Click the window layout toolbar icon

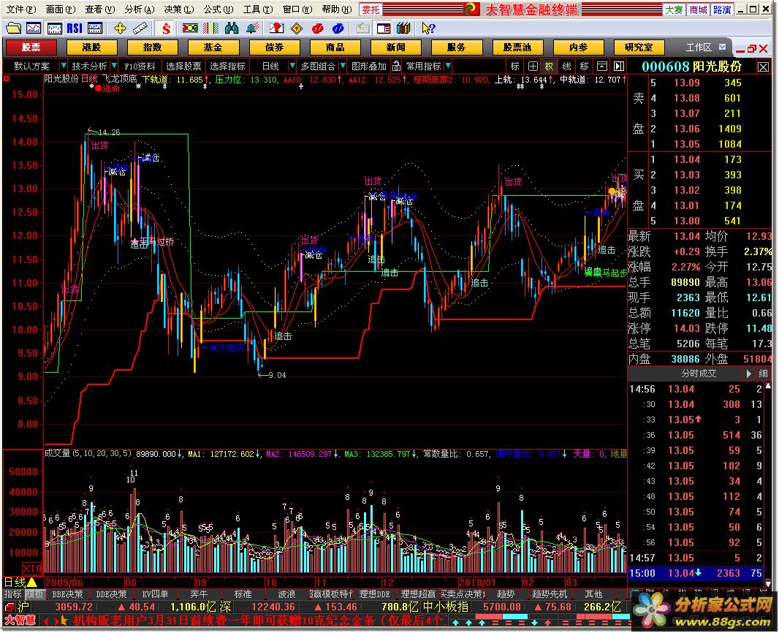tap(383, 29)
